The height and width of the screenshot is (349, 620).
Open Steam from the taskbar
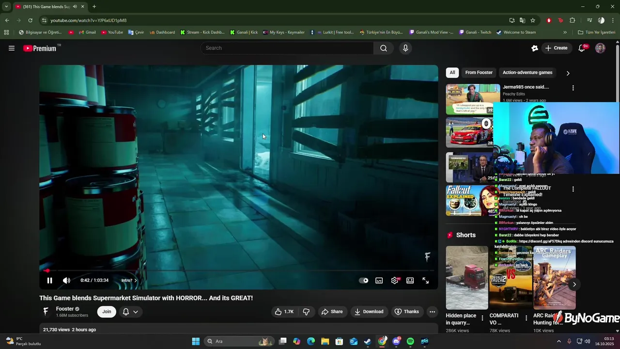(x=368, y=341)
